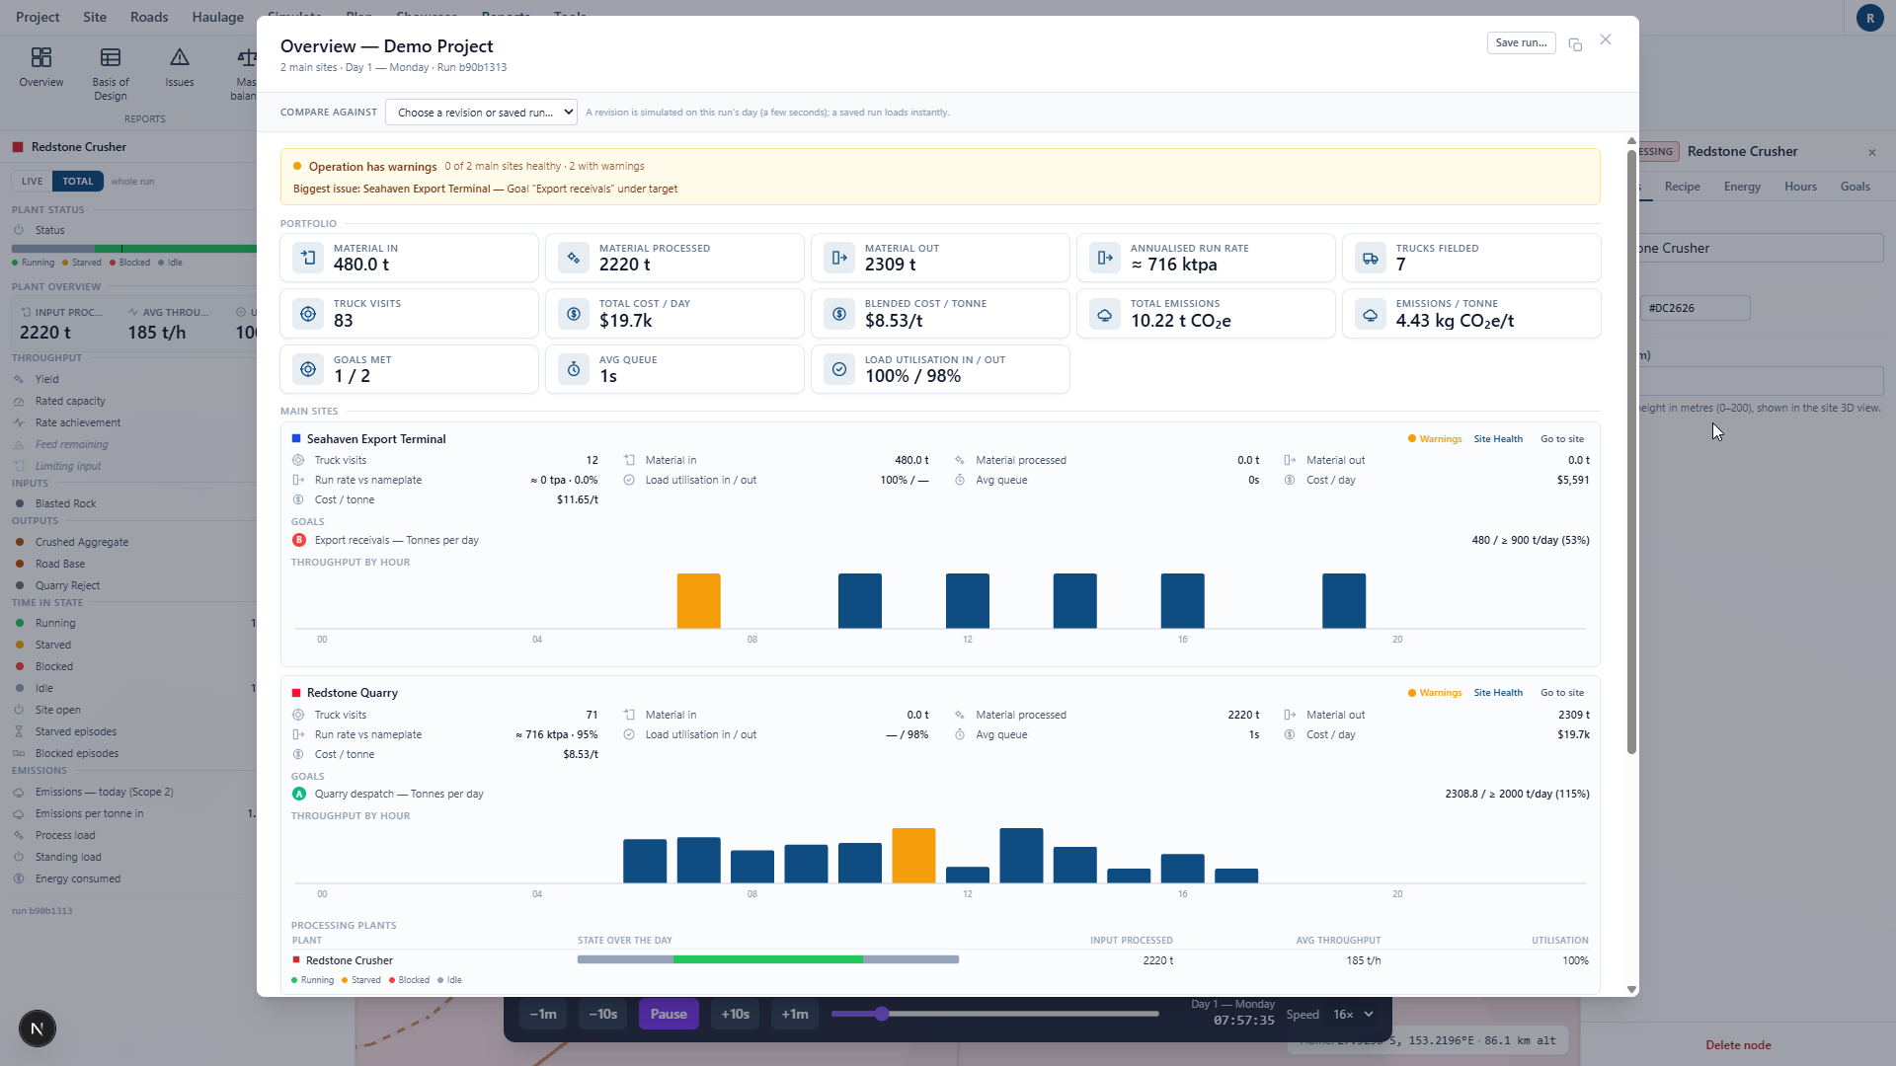1896x1066 pixels.
Task: Click Delete node button
Action: (1737, 1045)
